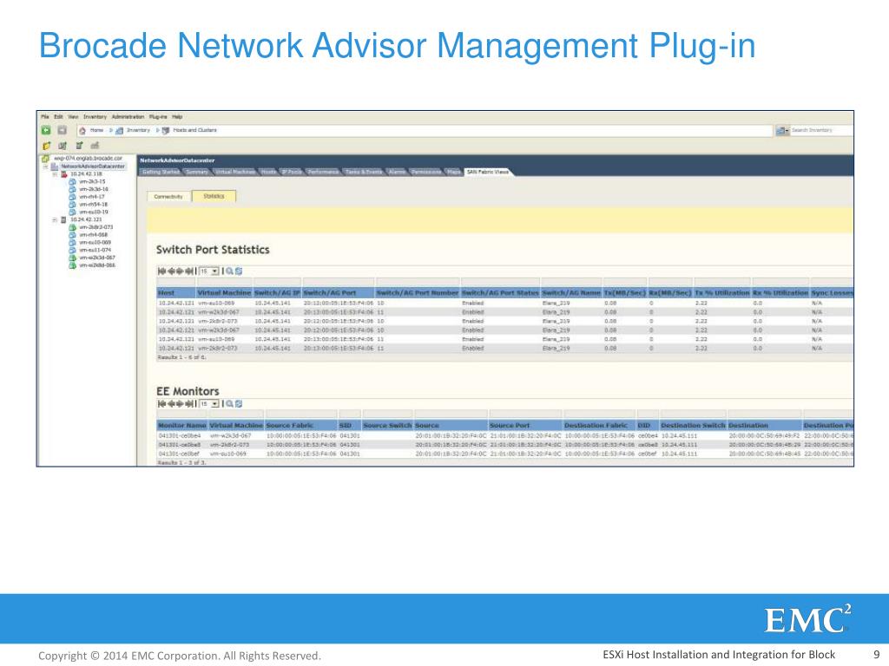The height and width of the screenshot is (666, 889).
Task: Go to first page in Switch Port Statistics
Action: (161, 271)
